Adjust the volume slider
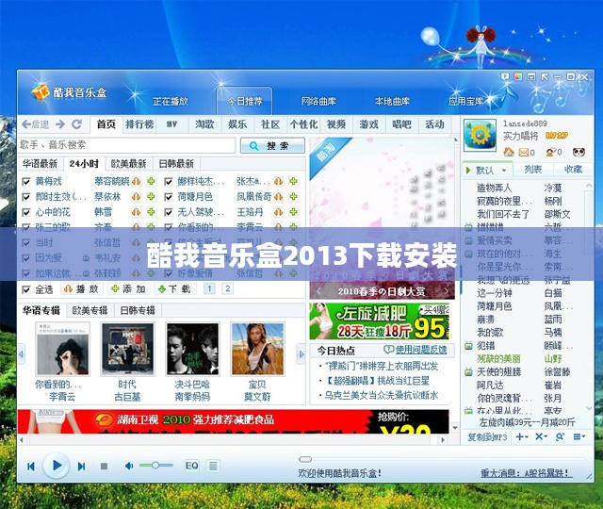The image size is (603, 509). click(x=155, y=466)
